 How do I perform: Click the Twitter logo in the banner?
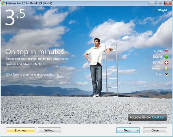pos(159,117)
